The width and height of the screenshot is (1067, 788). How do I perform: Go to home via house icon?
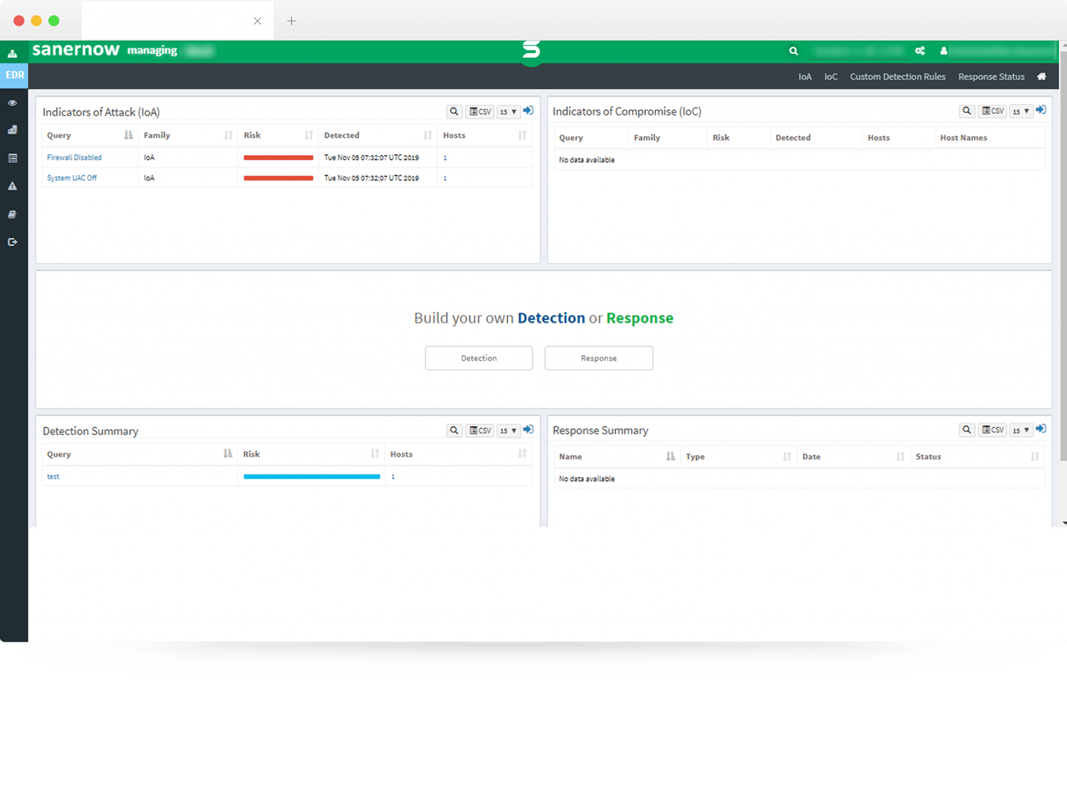pyautogui.click(x=1041, y=77)
